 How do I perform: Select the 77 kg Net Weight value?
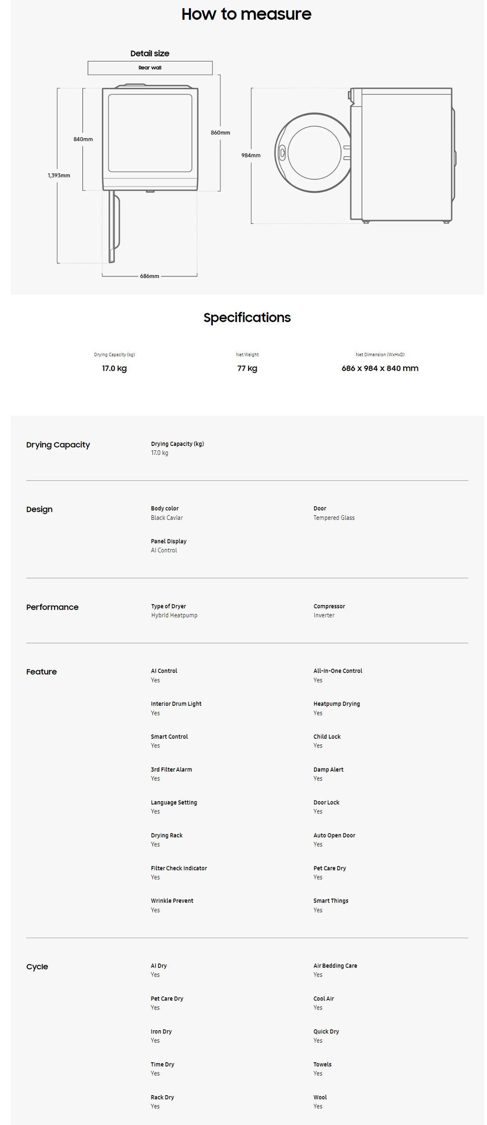pyautogui.click(x=247, y=368)
